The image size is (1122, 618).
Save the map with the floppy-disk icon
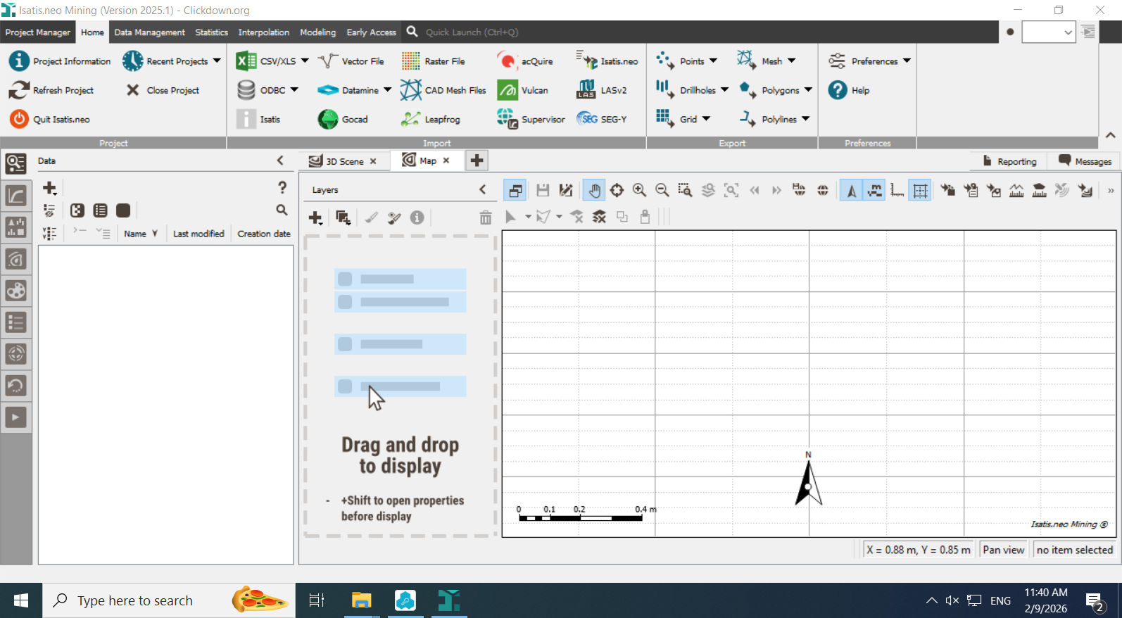point(542,190)
